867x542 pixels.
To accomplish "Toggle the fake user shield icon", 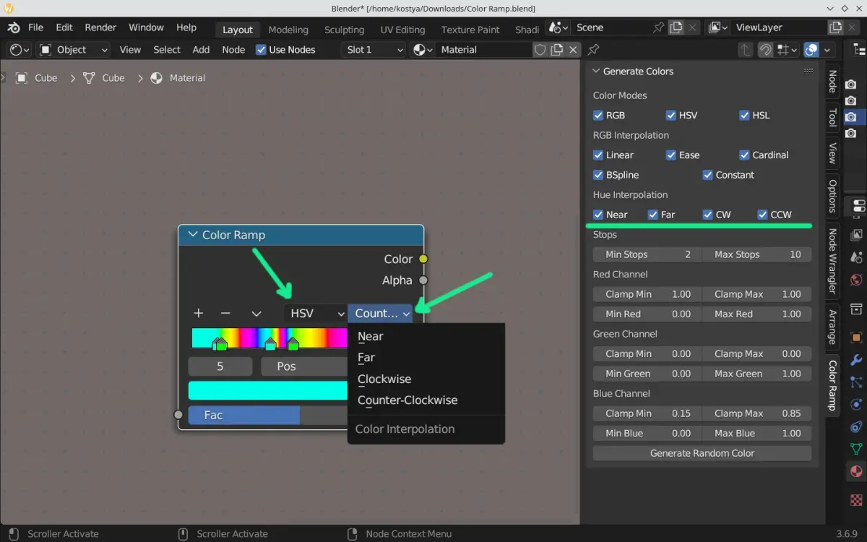I will pyautogui.click(x=540, y=50).
